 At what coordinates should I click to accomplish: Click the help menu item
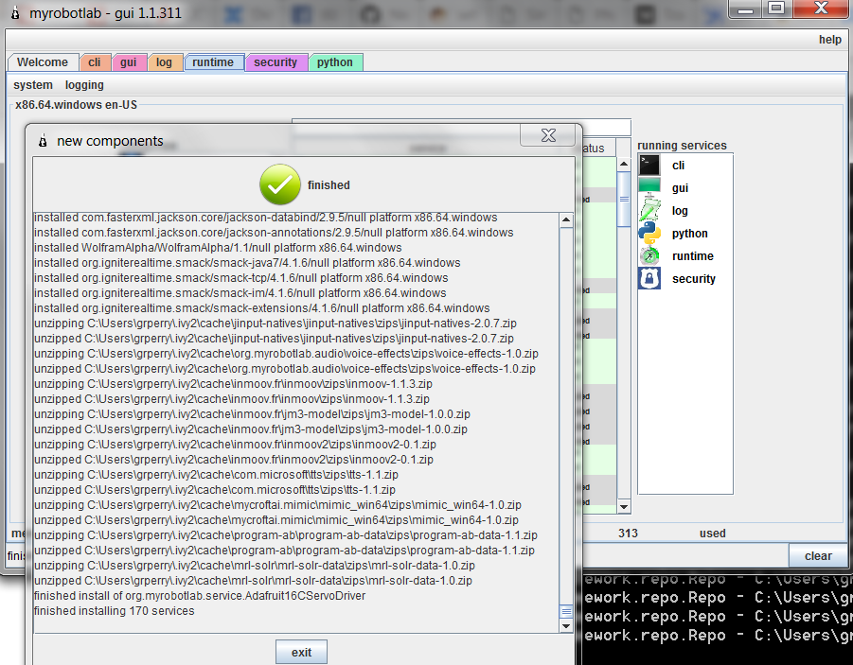830,39
